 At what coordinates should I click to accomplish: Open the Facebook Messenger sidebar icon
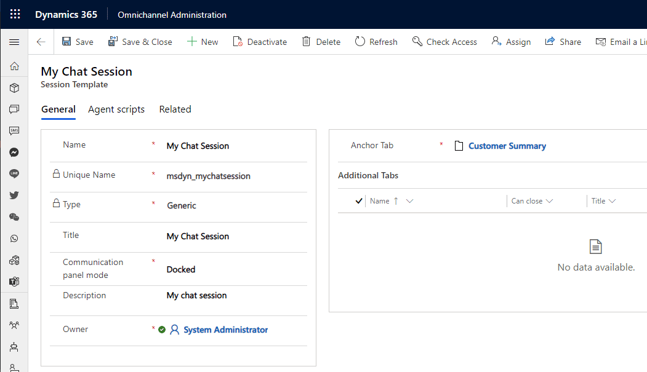[14, 152]
